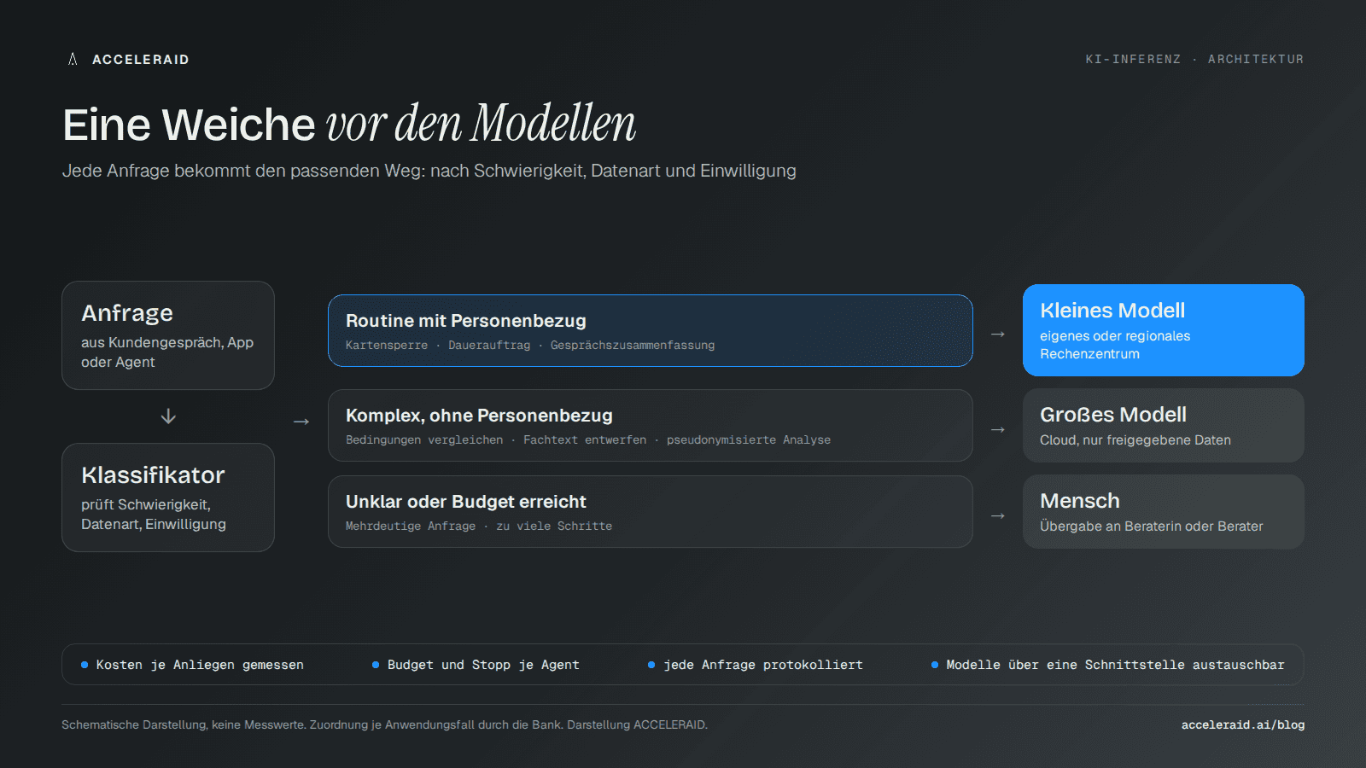Click 'eigenes oder regionales Rechenzentrum' text
Viewport: 1366px width, 768px height.
pyautogui.click(x=1115, y=345)
